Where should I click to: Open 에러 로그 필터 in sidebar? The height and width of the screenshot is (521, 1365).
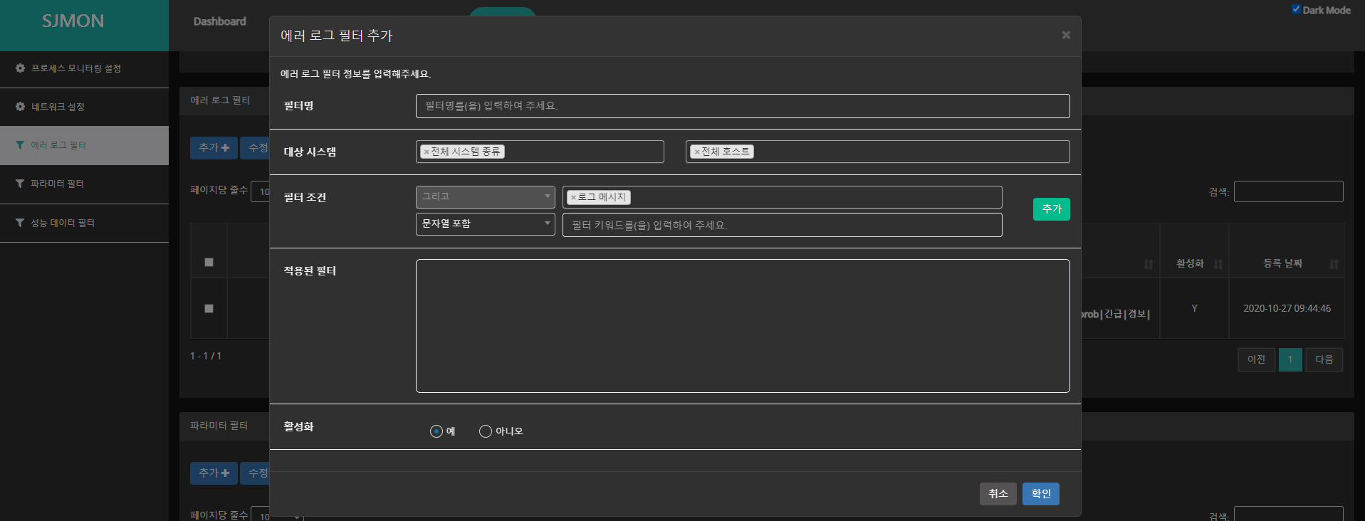[84, 145]
